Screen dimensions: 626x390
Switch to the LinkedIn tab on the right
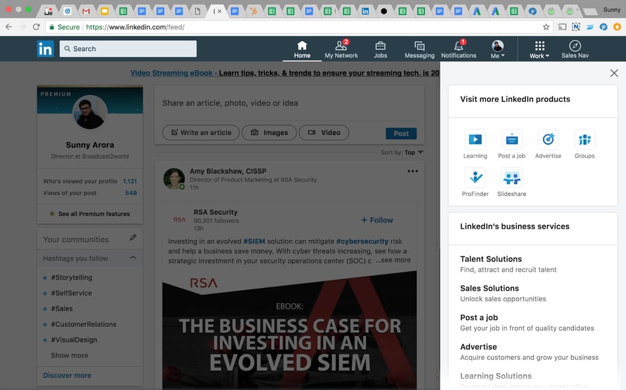[x=365, y=11]
